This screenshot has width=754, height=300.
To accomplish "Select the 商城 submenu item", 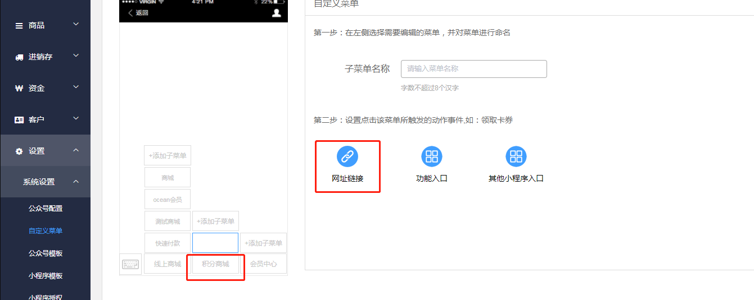I will [168, 177].
